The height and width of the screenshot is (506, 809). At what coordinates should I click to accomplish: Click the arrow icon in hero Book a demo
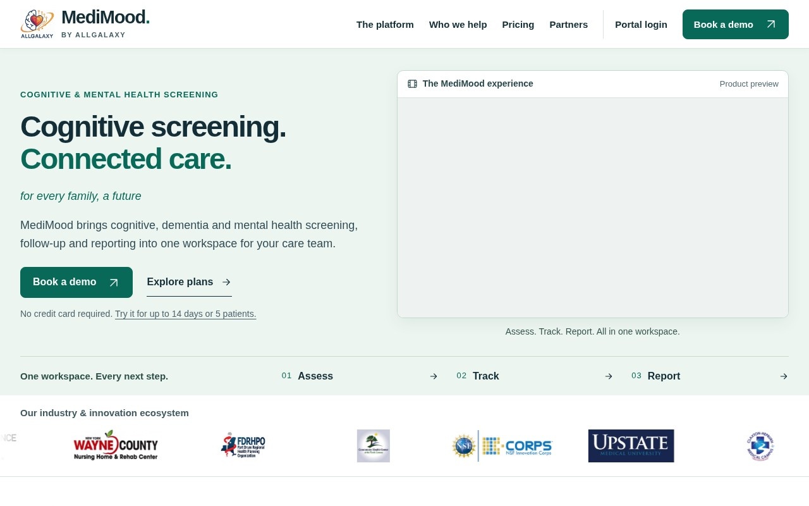114,283
